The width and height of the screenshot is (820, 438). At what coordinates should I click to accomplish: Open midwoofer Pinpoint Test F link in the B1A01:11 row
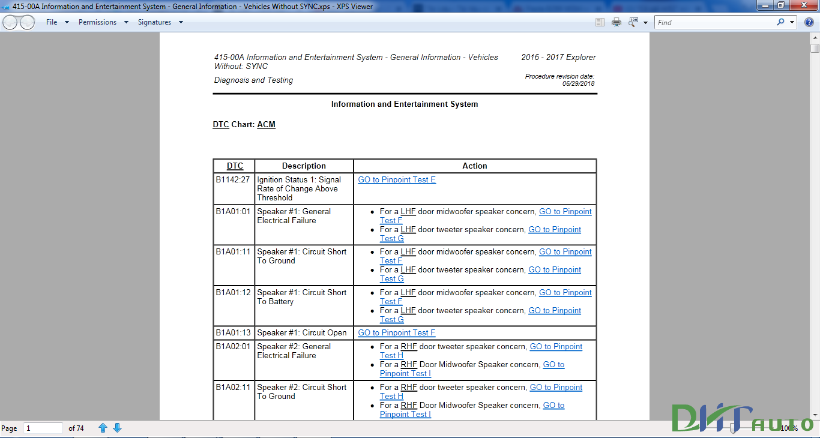[565, 252]
